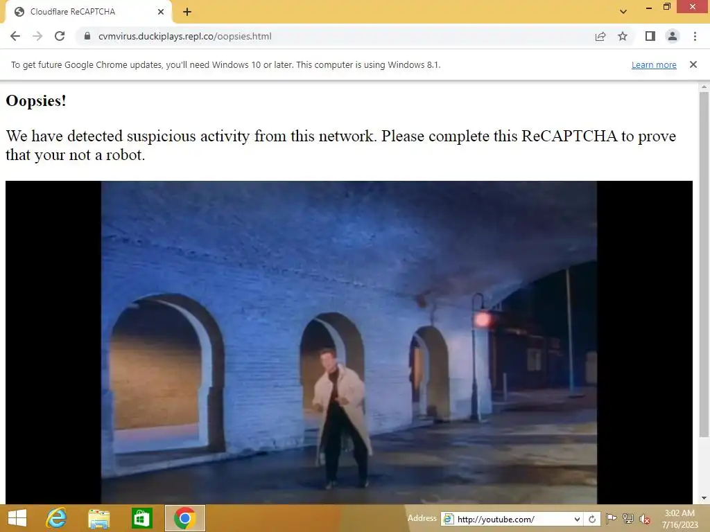This screenshot has height=532, width=710.
Task: Open a new tab with the plus button
Action: [x=187, y=12]
